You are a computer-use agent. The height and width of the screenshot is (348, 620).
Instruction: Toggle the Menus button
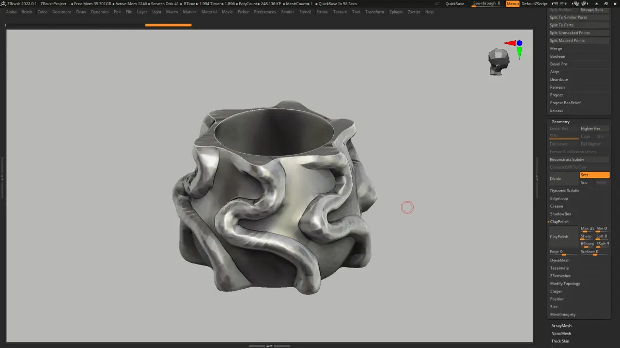(513, 4)
